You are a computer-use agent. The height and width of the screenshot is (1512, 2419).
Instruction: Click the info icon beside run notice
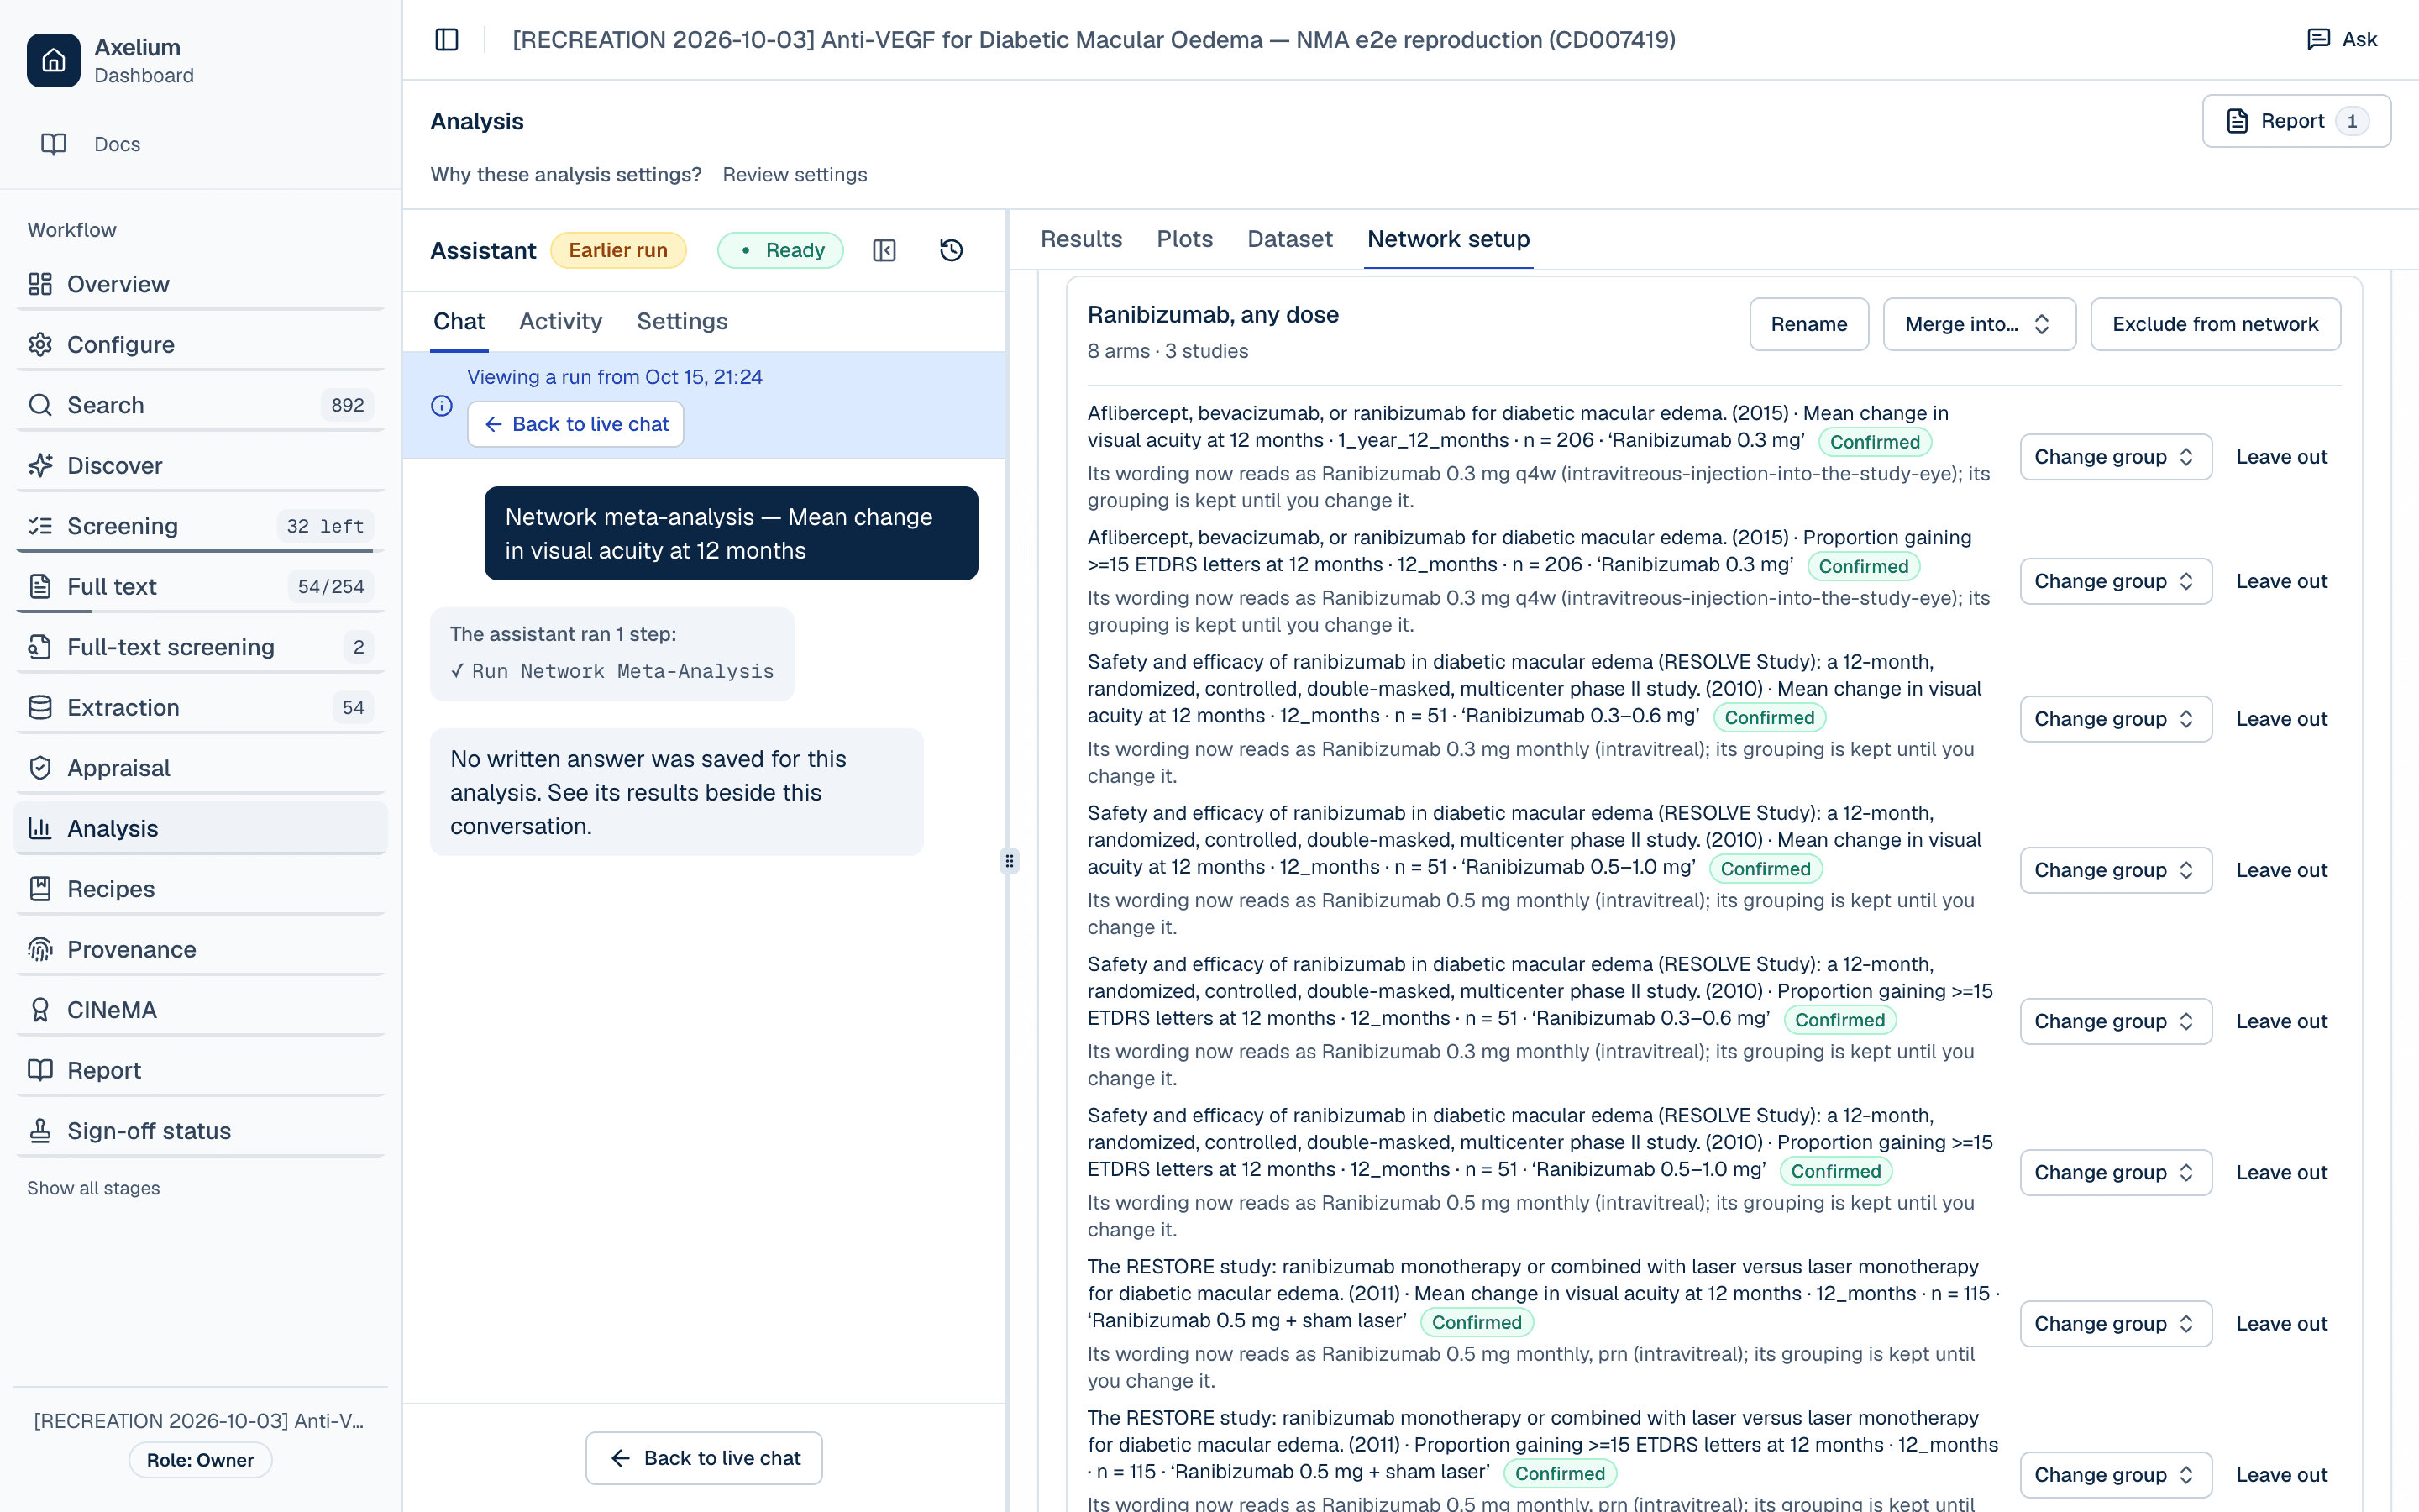coord(442,406)
